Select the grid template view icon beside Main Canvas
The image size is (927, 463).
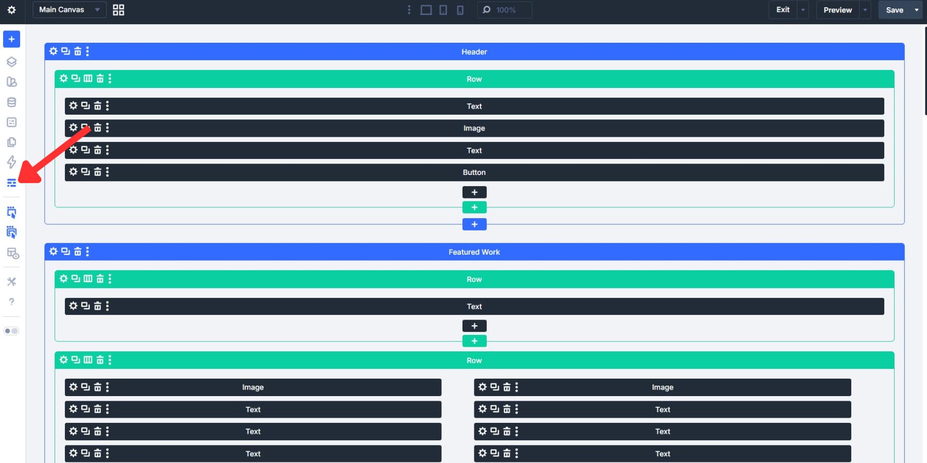[118, 10]
